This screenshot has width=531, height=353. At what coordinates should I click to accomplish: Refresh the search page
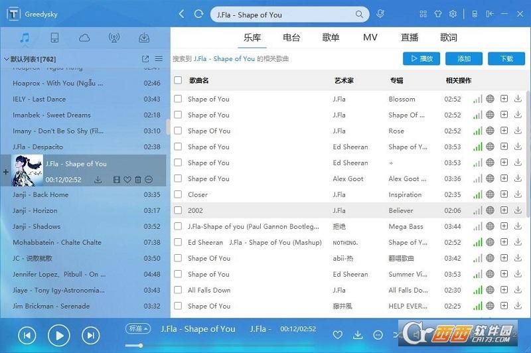click(x=198, y=14)
